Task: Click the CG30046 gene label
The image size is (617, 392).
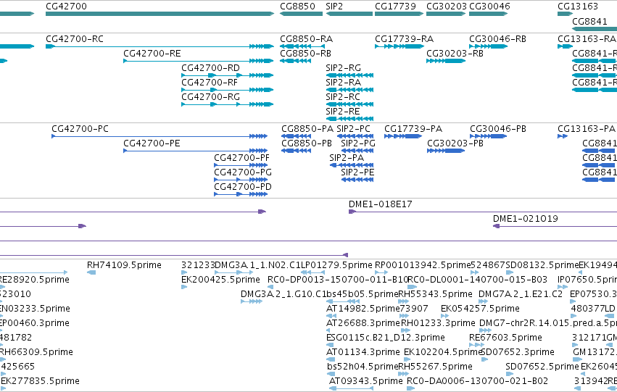Action: (489, 7)
